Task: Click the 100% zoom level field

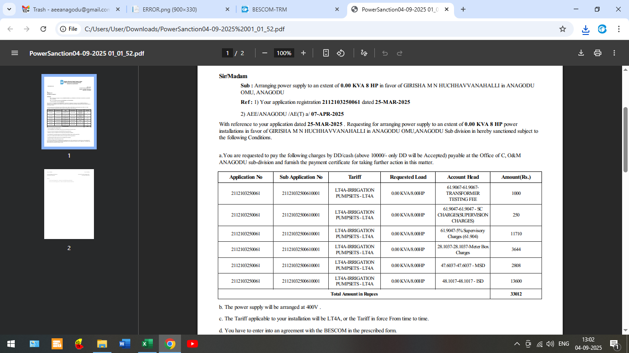Action: click(x=284, y=53)
